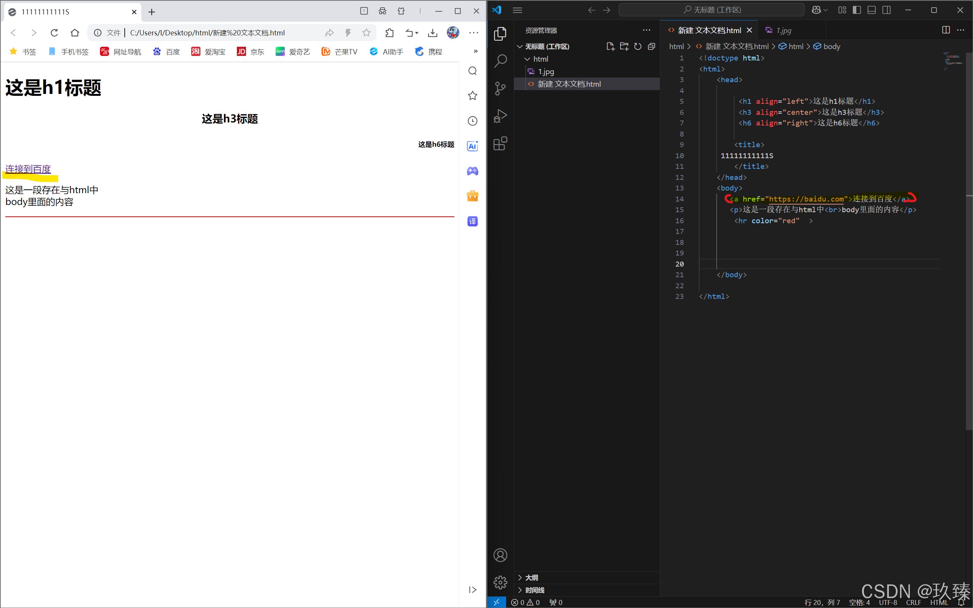Toggle the secondary side bar layout

pyautogui.click(x=887, y=10)
